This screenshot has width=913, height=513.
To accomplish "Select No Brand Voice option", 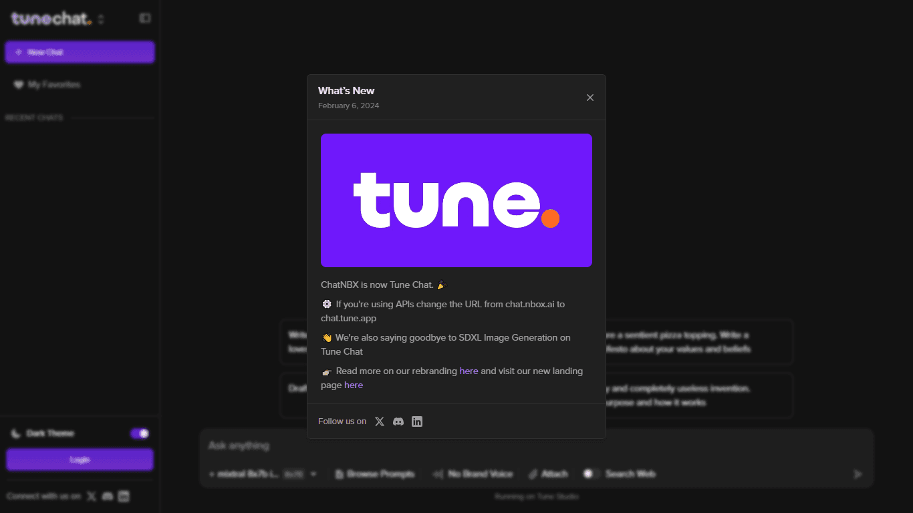I will point(473,474).
